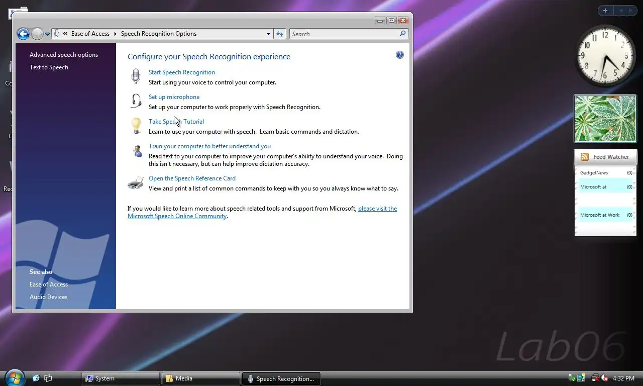Screen dimensions: 643x386
Task: Open the Speech Reference Card link
Action: click(192, 178)
